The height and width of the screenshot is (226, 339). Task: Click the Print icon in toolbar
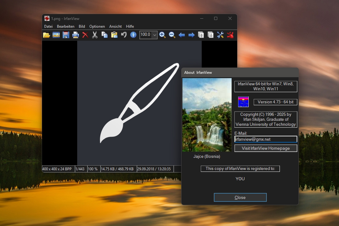76,35
